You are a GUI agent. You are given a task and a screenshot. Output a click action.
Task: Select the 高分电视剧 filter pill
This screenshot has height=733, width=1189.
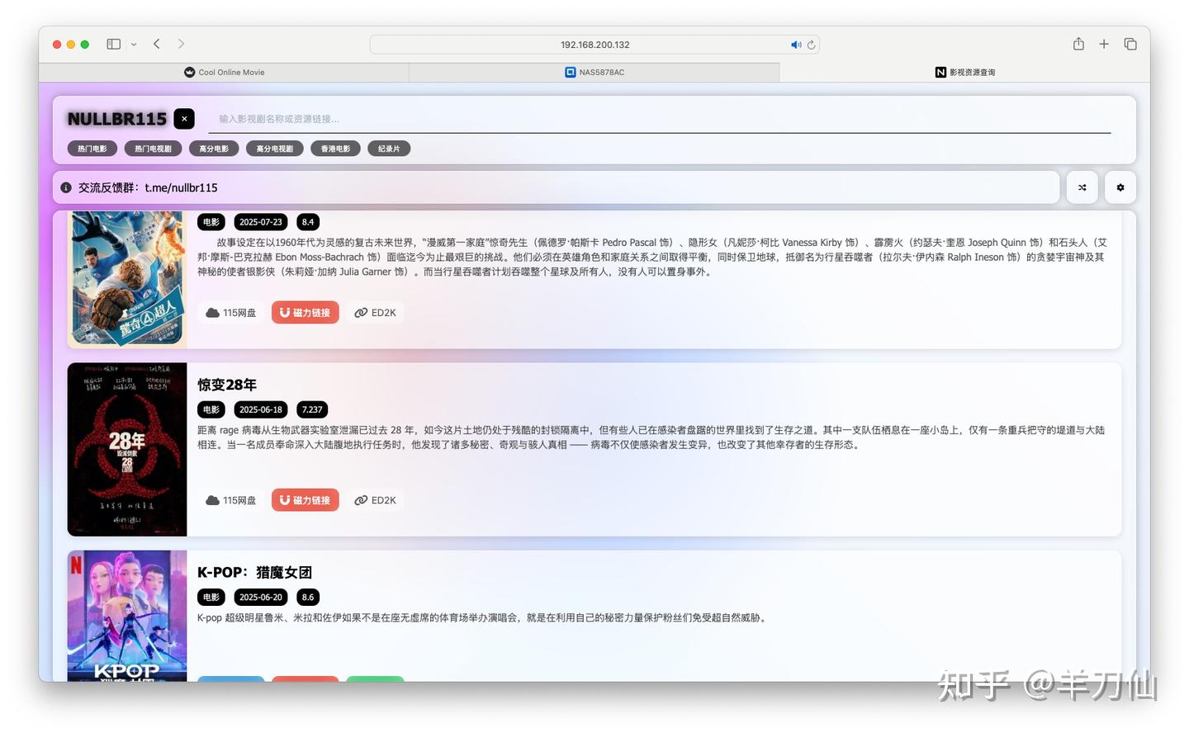click(275, 149)
